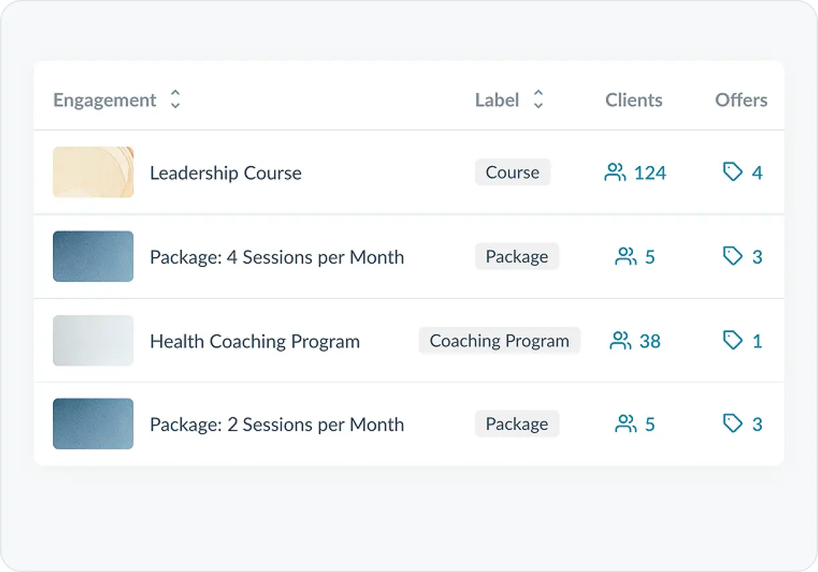The image size is (818, 572).
Task: Click the Leadership Course beige thumbnail
Action: click(93, 172)
